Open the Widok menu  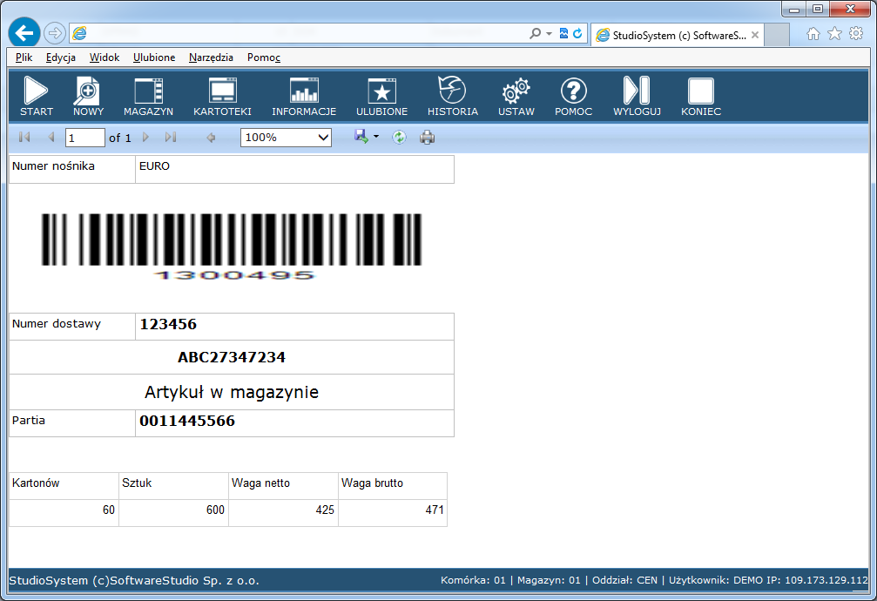click(x=105, y=57)
